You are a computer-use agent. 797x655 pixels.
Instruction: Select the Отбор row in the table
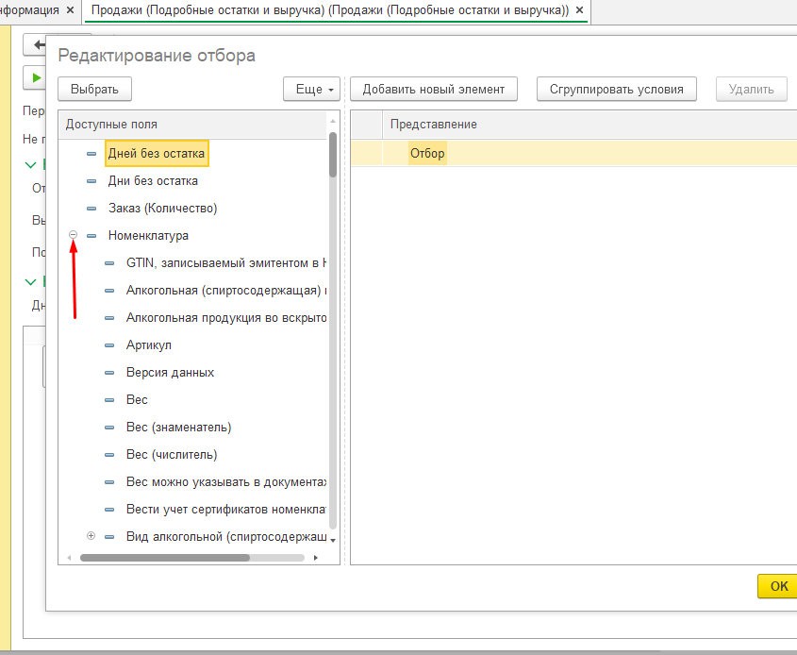point(427,153)
